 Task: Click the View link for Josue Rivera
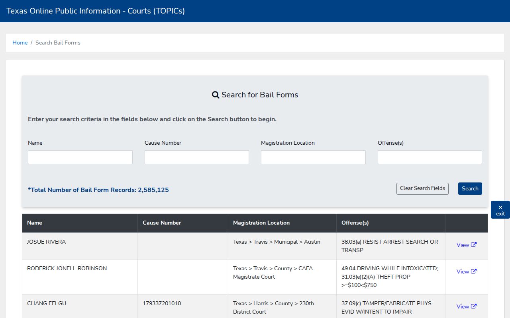click(x=466, y=245)
